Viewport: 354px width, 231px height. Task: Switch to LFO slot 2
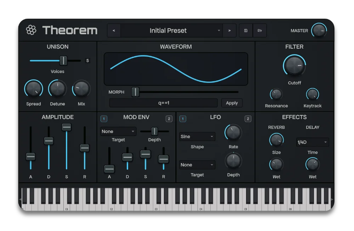[x=248, y=119]
